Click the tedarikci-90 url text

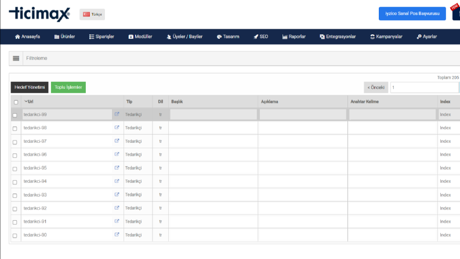tap(35, 235)
